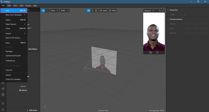209x112 pixels.
Task: Click the layout panel icon at sidebar bottom
Action: coord(3,110)
